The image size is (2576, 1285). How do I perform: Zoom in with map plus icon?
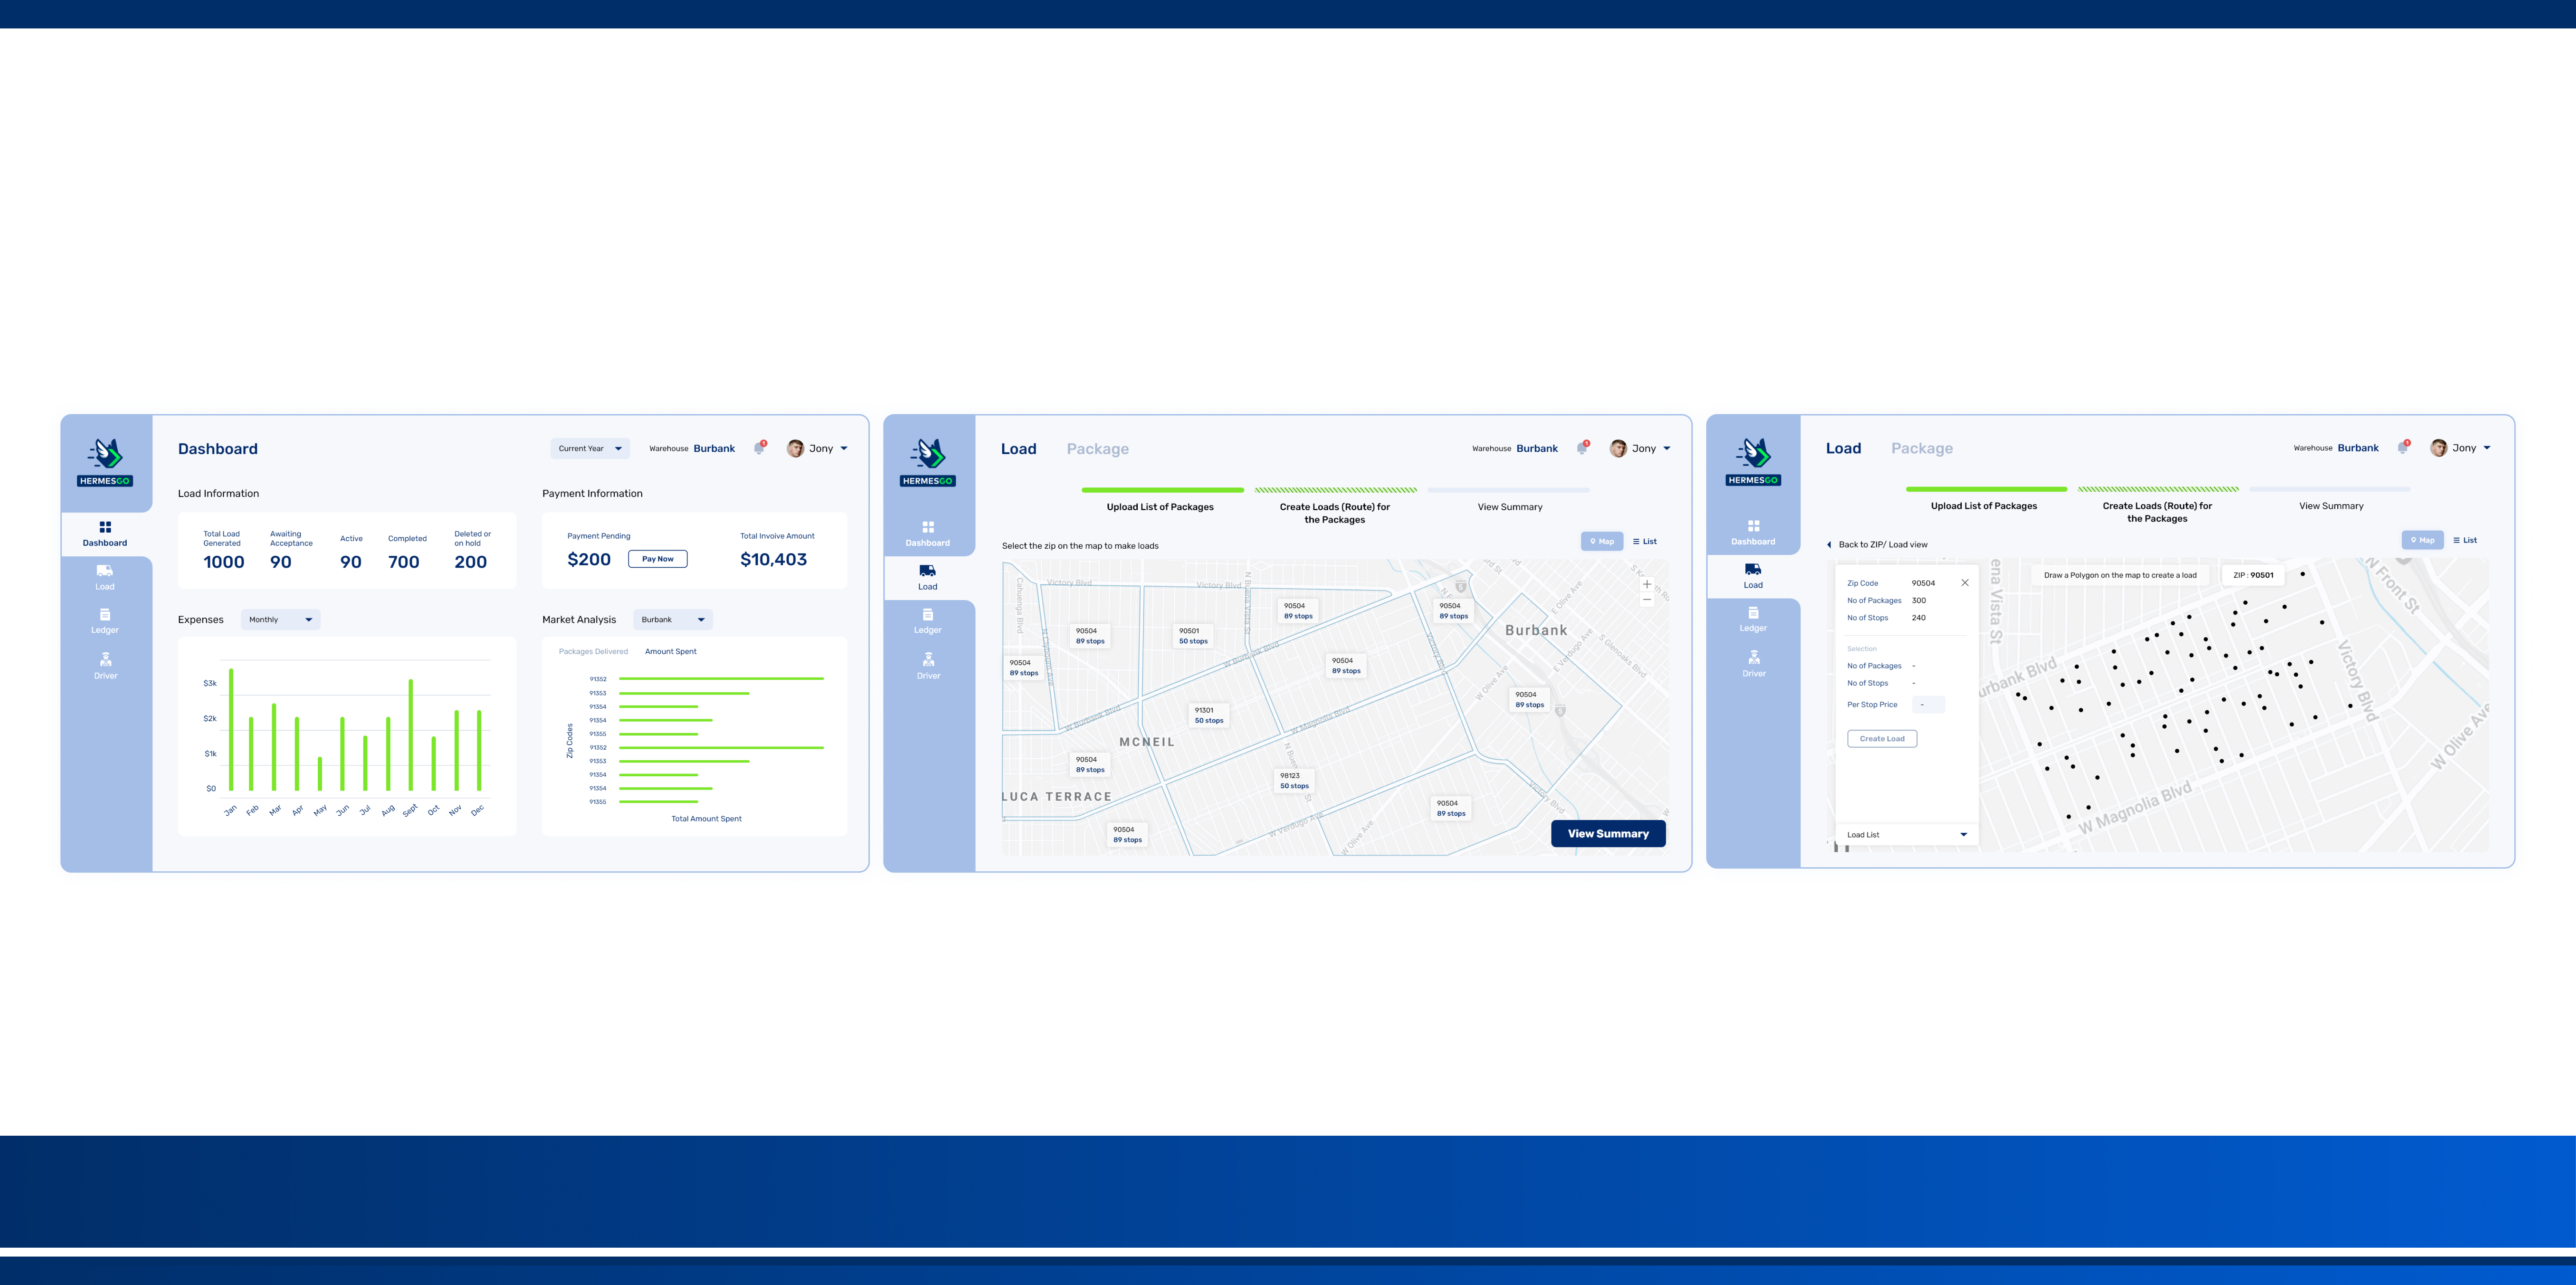click(1646, 584)
